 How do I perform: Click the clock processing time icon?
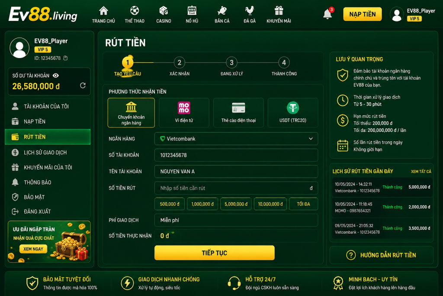(x=343, y=101)
